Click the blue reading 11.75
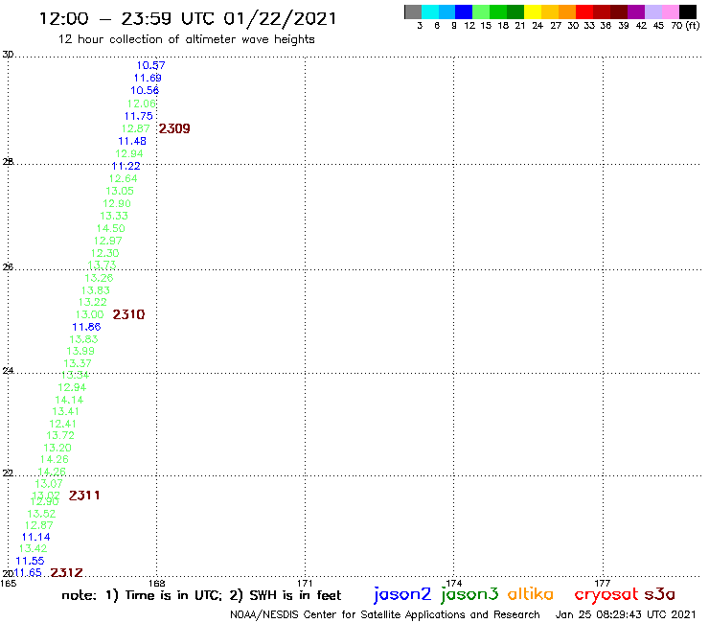 tap(138, 116)
